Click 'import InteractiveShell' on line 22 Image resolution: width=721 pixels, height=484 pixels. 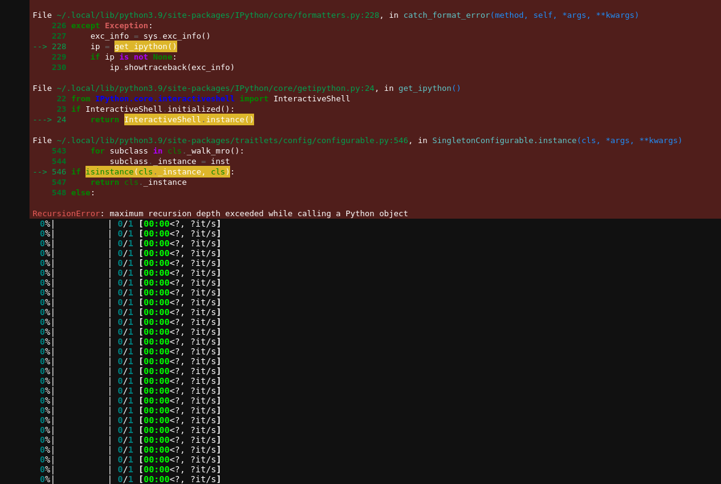pyautogui.click(x=295, y=99)
